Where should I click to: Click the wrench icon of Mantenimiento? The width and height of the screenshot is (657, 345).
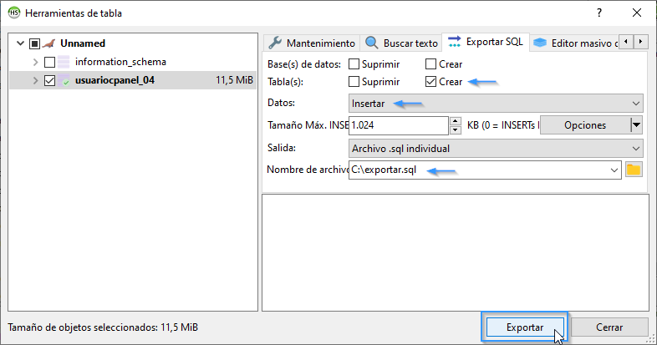[275, 43]
